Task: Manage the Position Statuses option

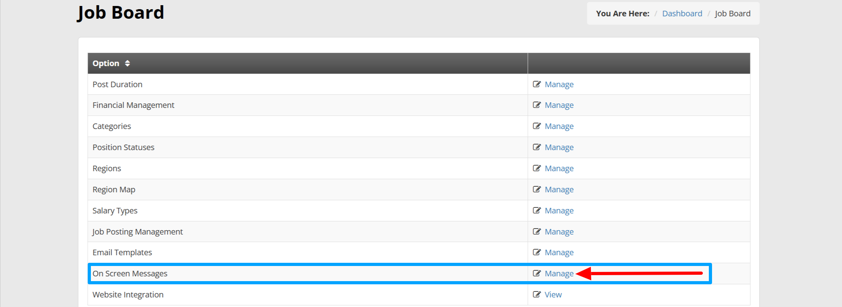Action: click(x=559, y=147)
